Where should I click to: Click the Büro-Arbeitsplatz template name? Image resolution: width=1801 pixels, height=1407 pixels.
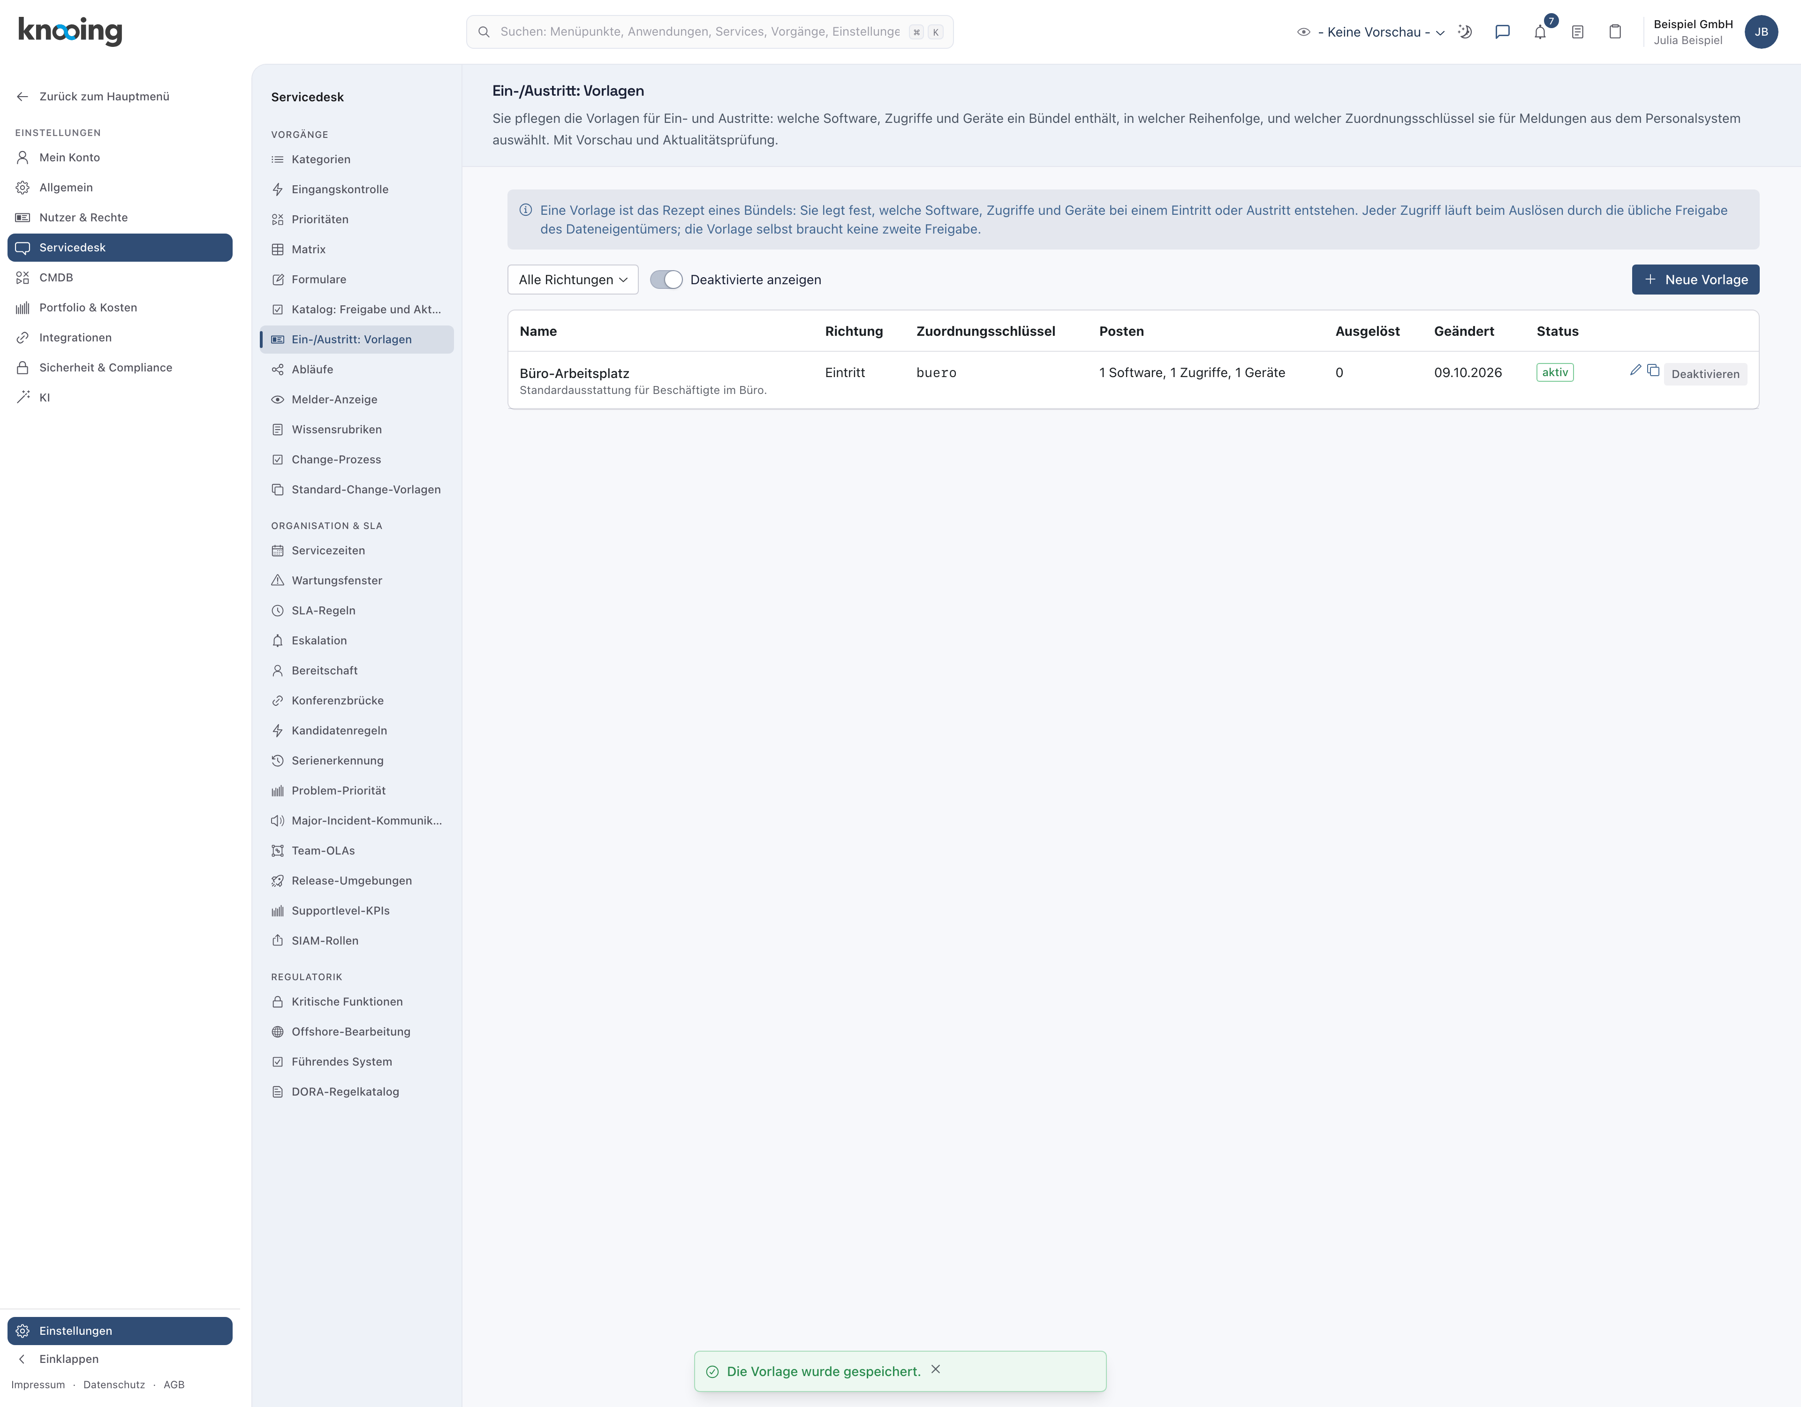(575, 374)
